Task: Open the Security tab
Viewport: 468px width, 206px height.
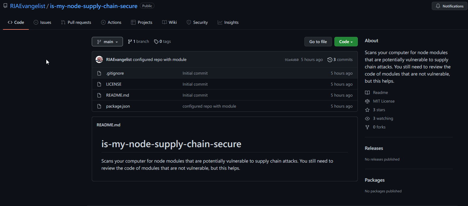Action: (x=197, y=22)
